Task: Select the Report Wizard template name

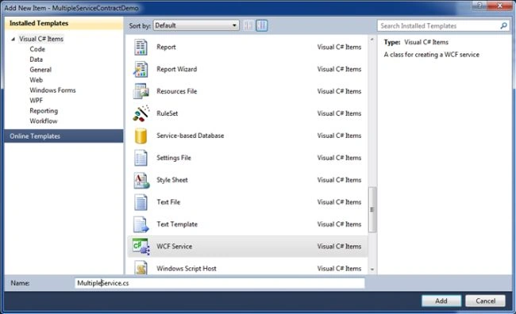Action: [177, 69]
